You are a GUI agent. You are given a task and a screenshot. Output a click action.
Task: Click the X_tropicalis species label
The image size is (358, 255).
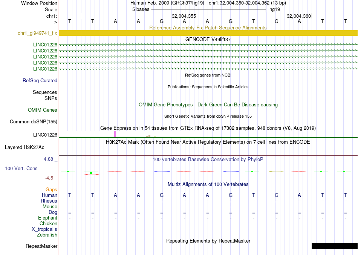(44, 229)
